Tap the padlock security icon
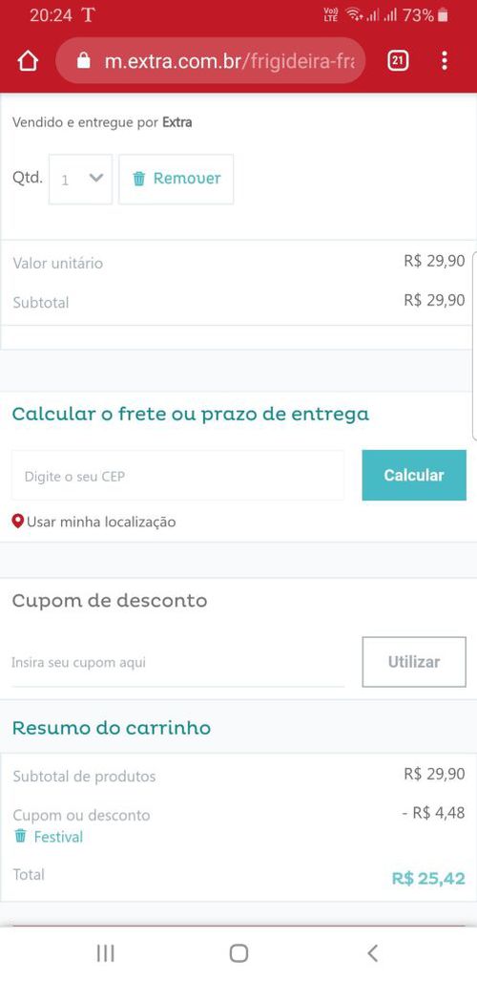Image resolution: width=477 pixels, height=982 pixels. pyautogui.click(x=84, y=61)
